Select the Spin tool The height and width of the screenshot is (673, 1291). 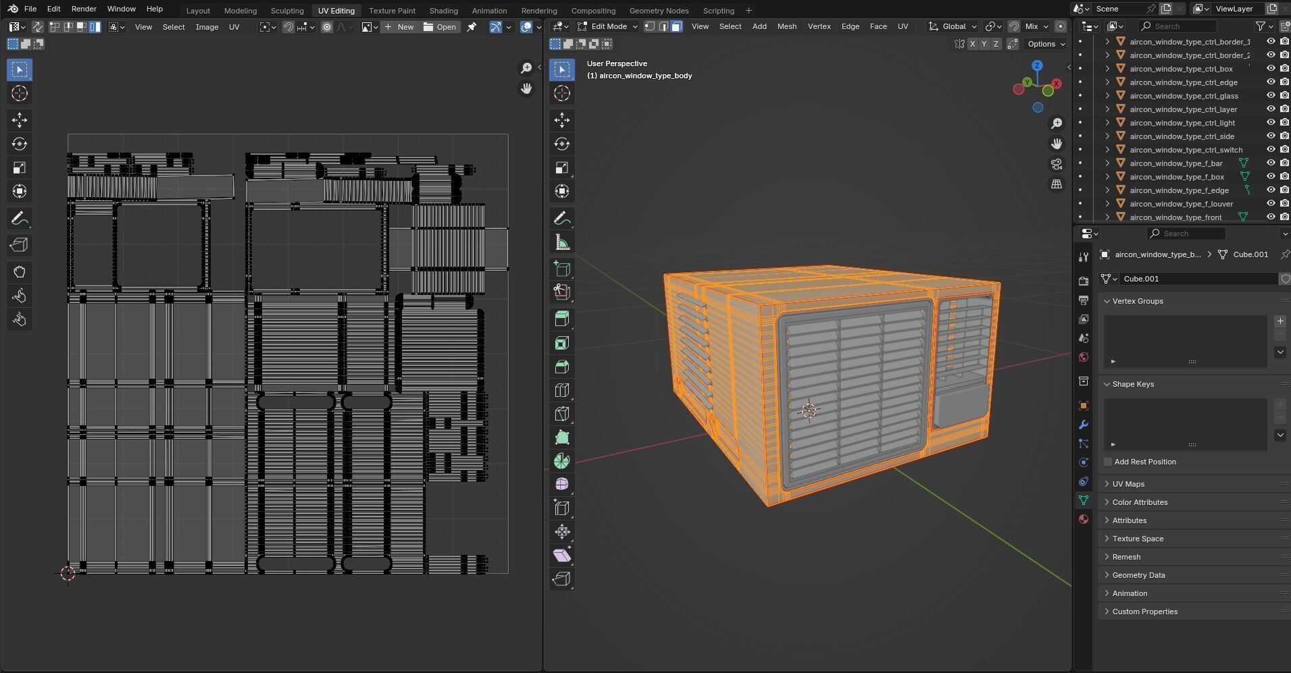562,461
